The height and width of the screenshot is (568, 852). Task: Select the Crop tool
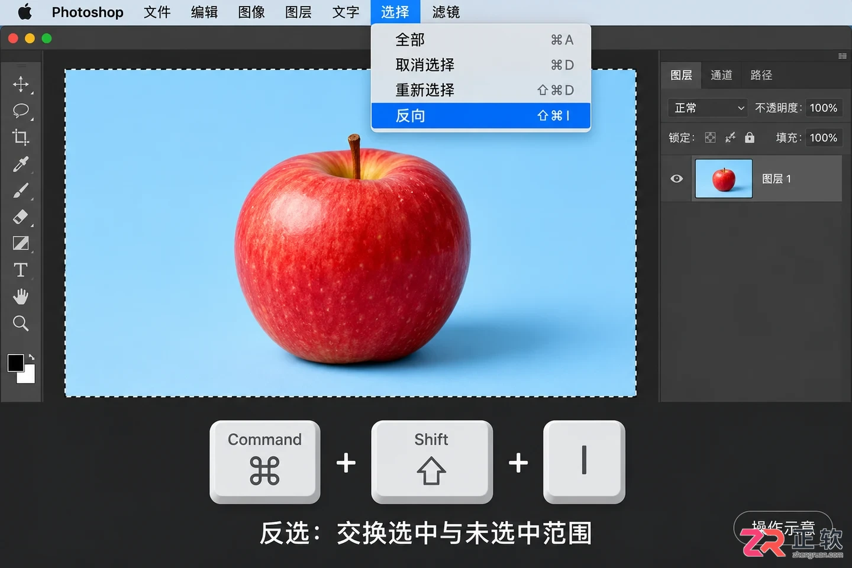click(x=21, y=137)
